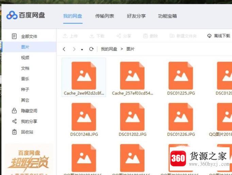This screenshot has height=175, width=232.
Task: Click the 下载 download toolbar button
Action: click(97, 36)
